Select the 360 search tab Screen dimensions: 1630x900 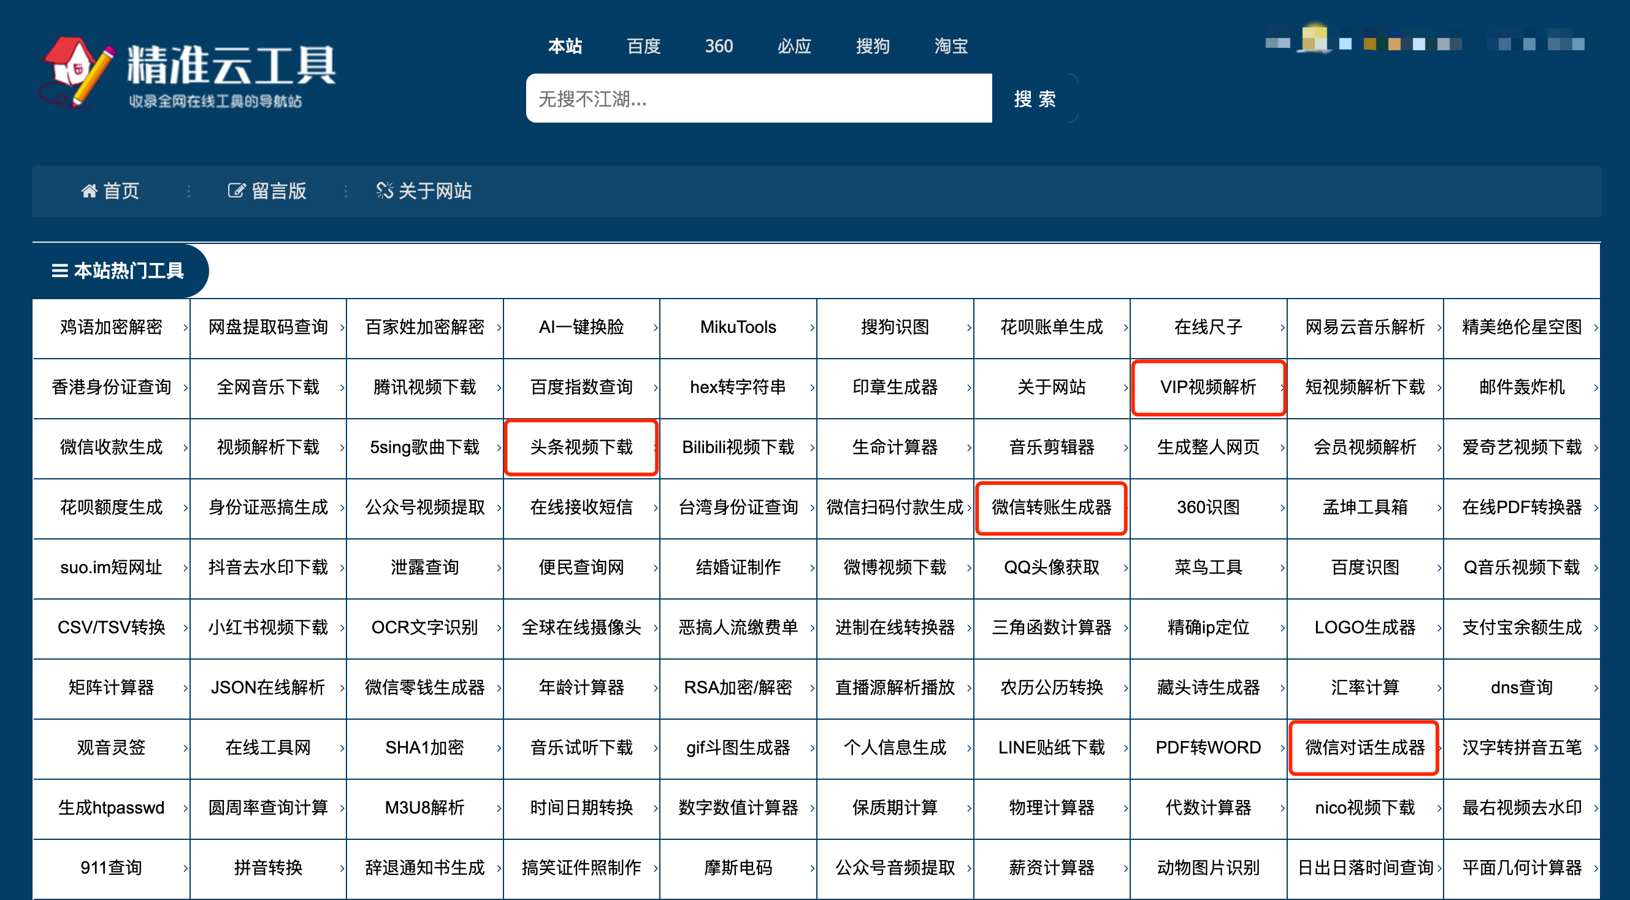pos(719,45)
